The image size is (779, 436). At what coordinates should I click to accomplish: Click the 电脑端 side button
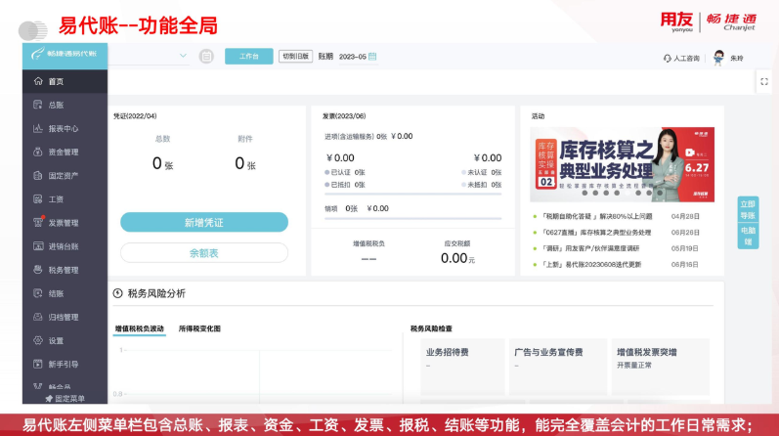[748, 237]
